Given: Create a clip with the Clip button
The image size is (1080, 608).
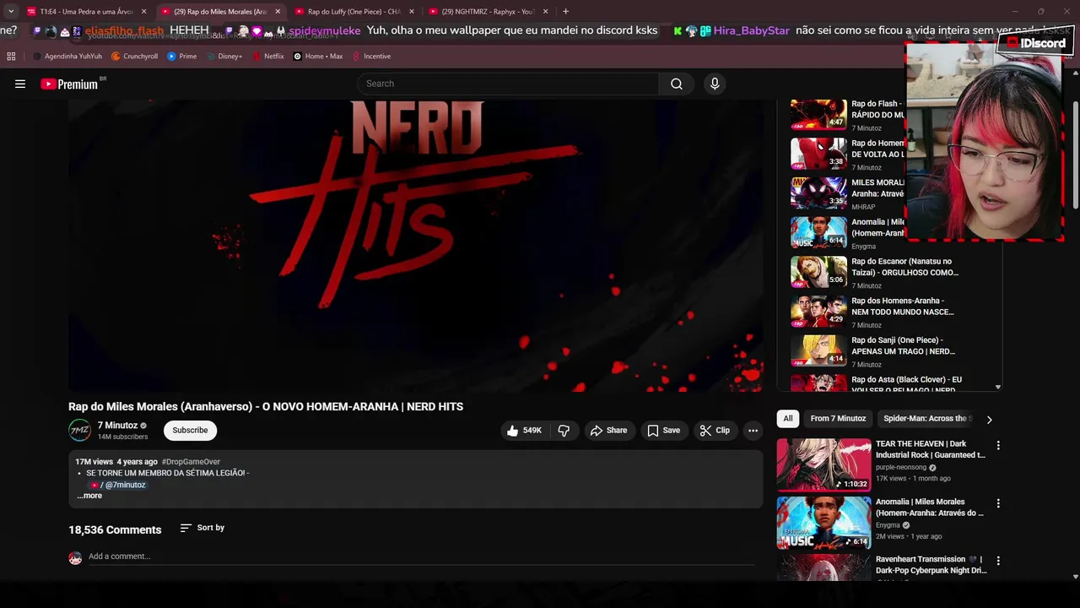Looking at the screenshot, I should tap(715, 431).
